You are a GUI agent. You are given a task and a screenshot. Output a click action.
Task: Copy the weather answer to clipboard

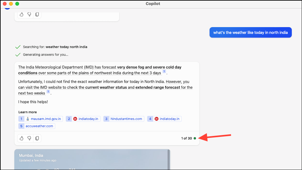[37, 138]
